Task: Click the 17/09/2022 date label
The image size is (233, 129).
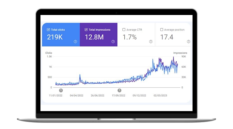Action: 118,95
